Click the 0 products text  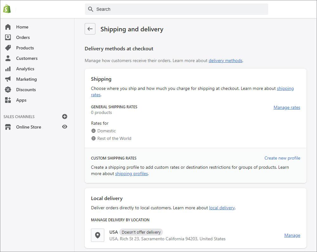tap(101, 112)
